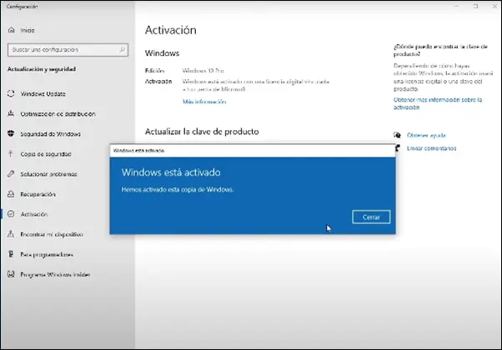Open Para programadores page
The image size is (502, 350).
47,255
